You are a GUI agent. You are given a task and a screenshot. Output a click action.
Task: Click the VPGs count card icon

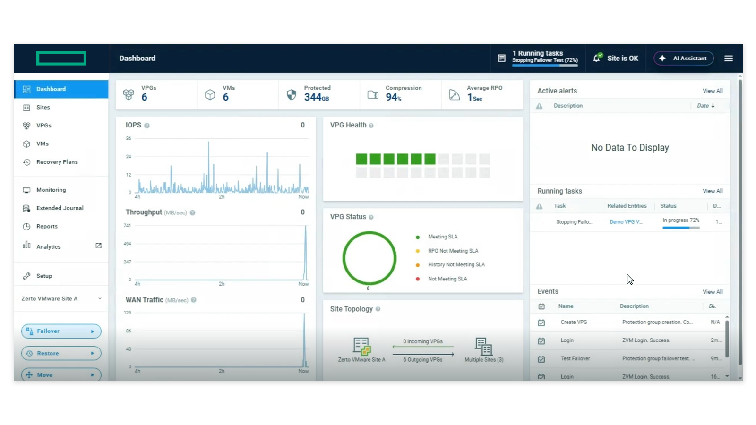tap(129, 94)
